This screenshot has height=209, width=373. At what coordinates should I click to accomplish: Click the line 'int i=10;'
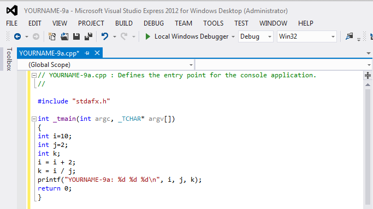[x=55, y=136]
